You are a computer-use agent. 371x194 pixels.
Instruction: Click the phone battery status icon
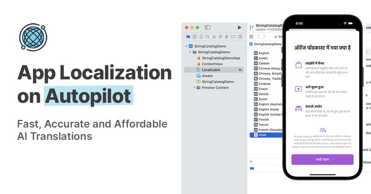tap(351, 24)
